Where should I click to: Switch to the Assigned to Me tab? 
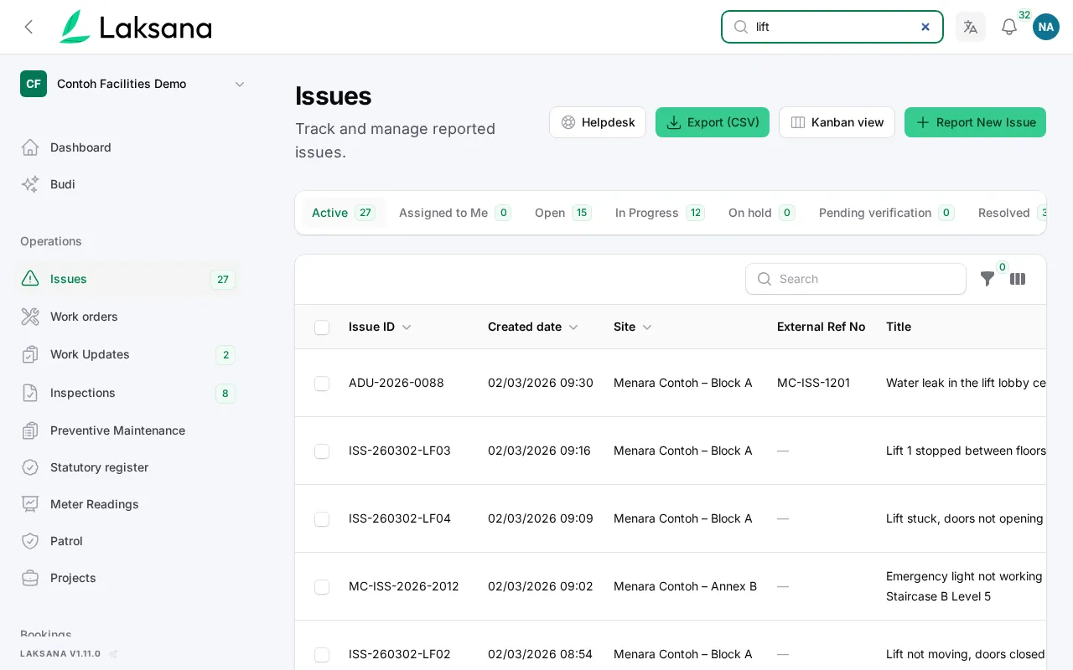(455, 213)
